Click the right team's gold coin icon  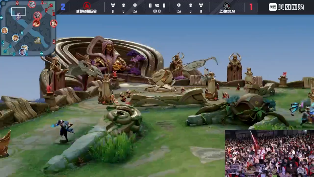[x=179, y=5]
